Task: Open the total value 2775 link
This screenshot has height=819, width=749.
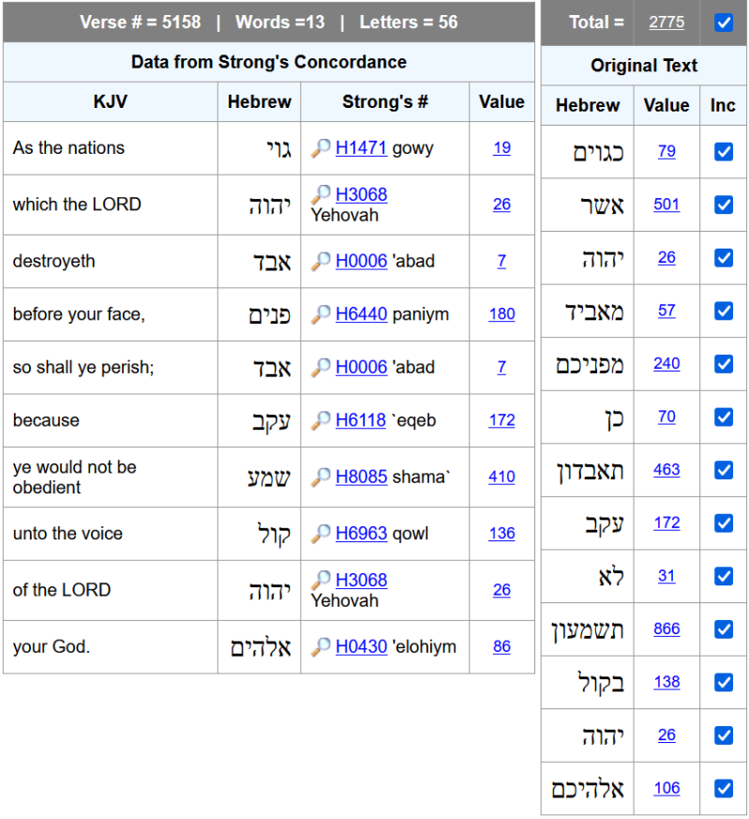Action: (x=667, y=23)
